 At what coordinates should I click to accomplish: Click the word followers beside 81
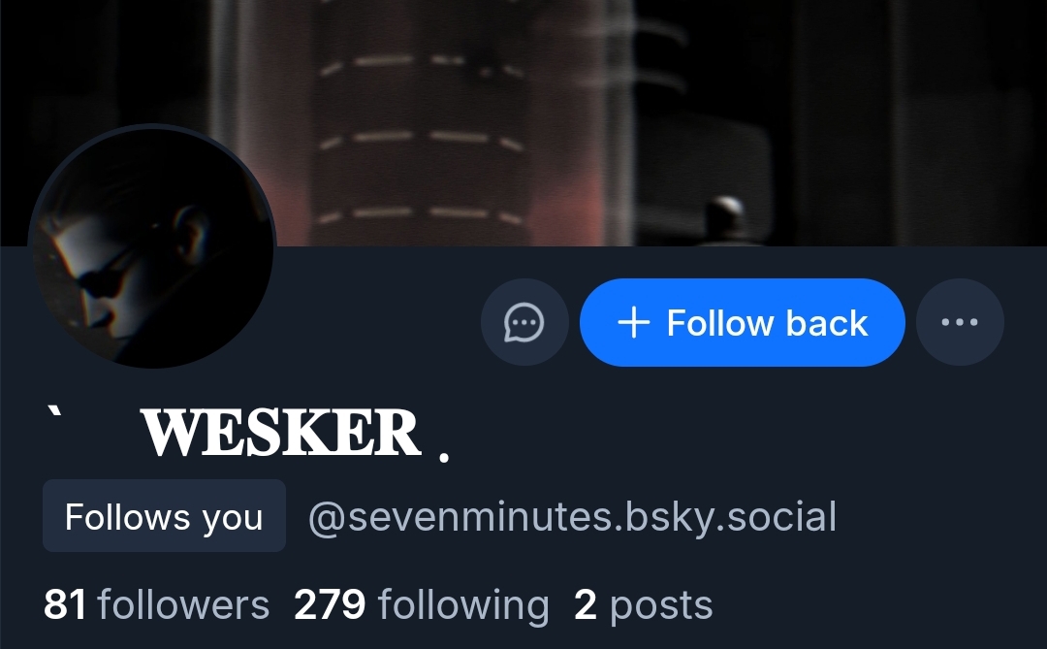pyautogui.click(x=183, y=605)
